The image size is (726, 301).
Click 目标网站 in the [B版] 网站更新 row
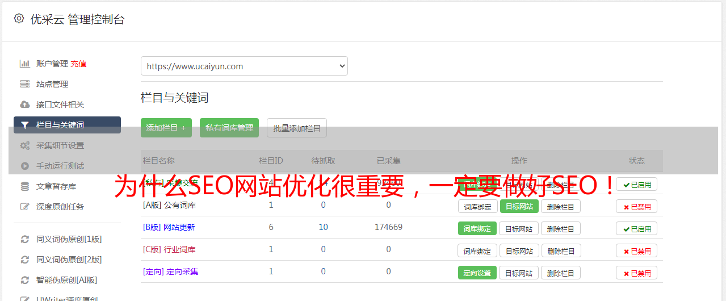519,228
